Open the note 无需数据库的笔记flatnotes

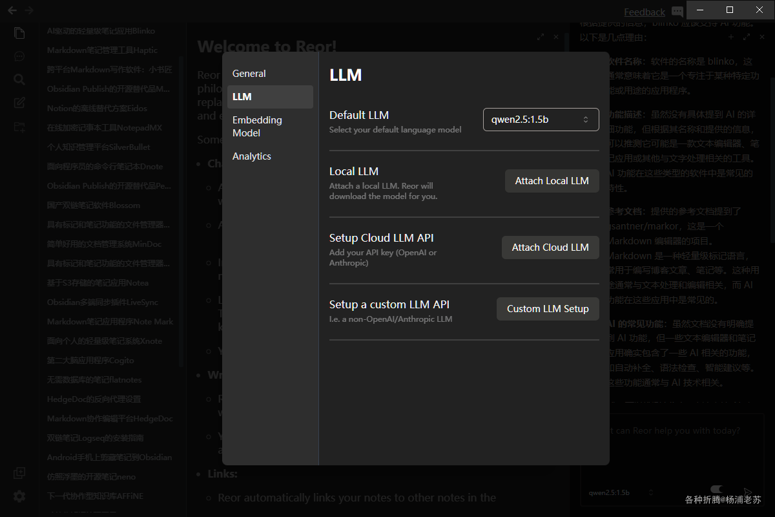click(x=94, y=380)
